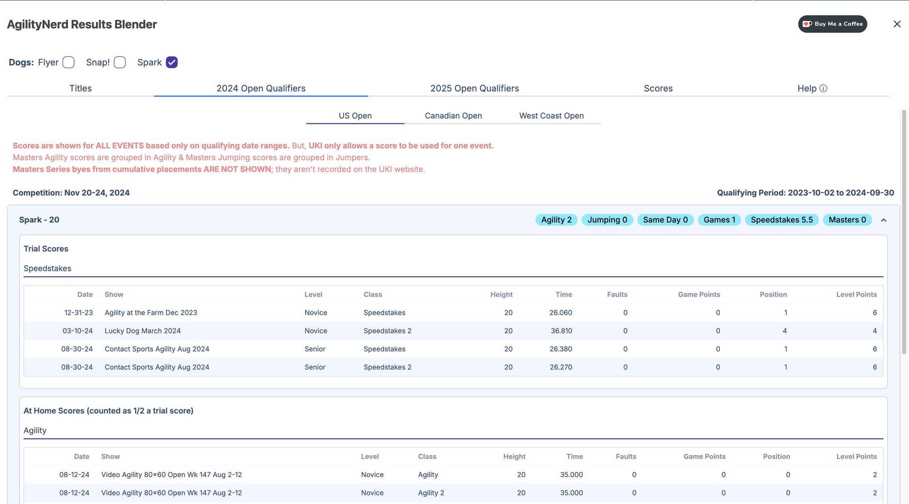Click the time value 26.270

561,367
